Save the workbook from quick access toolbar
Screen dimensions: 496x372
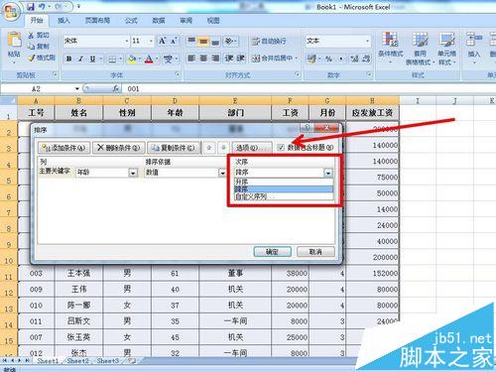click(31, 7)
